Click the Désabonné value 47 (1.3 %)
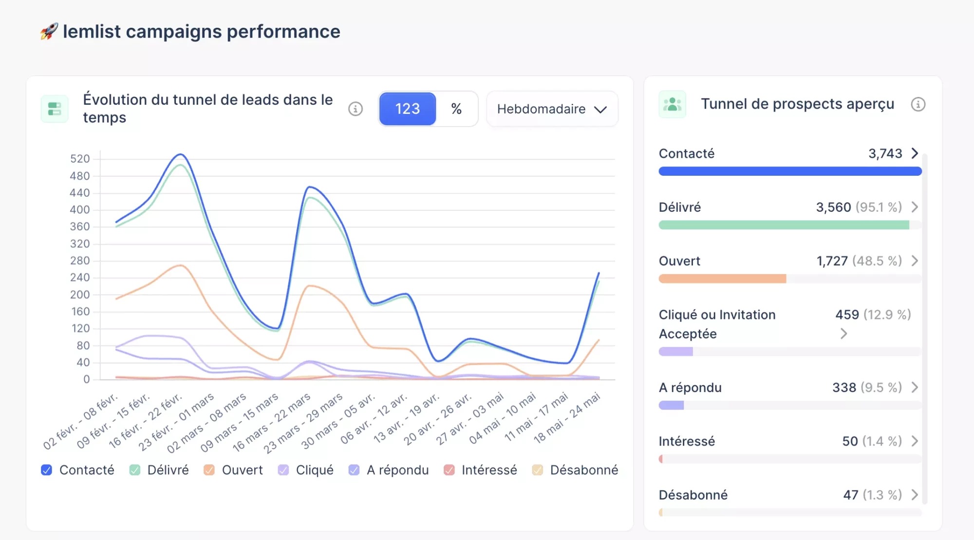The width and height of the screenshot is (974, 540). coord(873,495)
